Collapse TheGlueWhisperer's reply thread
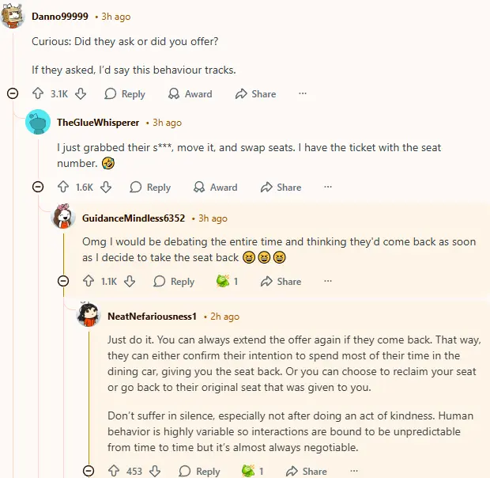490x478 pixels. [38, 188]
